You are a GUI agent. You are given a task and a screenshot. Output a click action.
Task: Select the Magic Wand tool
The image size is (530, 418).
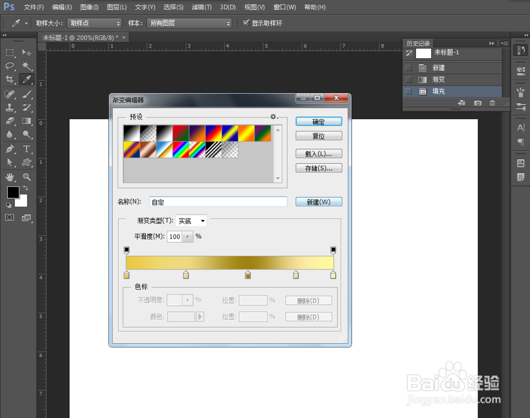point(26,66)
